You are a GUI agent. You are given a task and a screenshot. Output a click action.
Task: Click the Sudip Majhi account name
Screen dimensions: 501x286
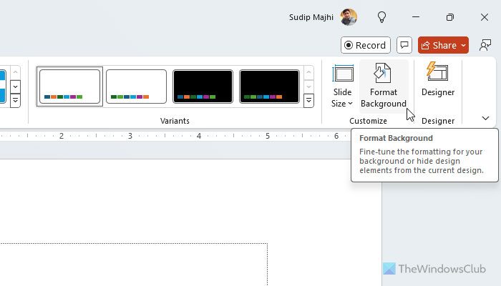click(311, 17)
